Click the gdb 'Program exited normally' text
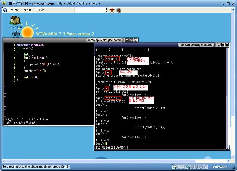Viewport: 237px width, 171px height. [115, 56]
